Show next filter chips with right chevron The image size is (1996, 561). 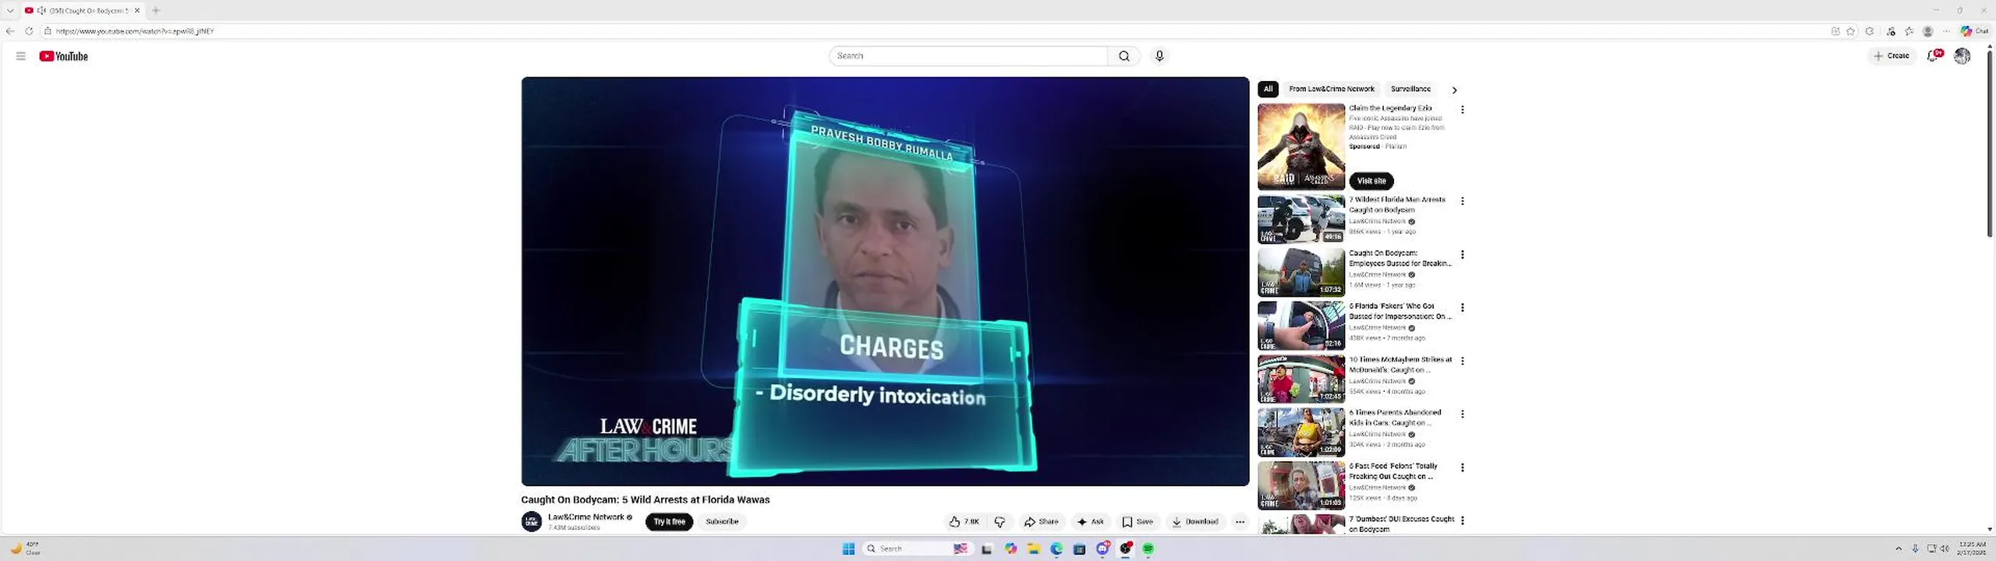(1454, 90)
